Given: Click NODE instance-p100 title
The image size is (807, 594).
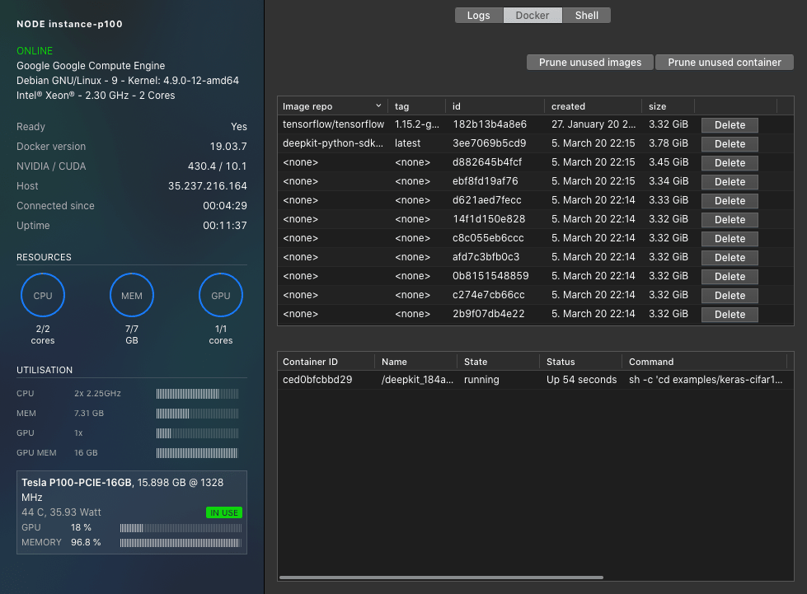Looking at the screenshot, I should point(69,24).
